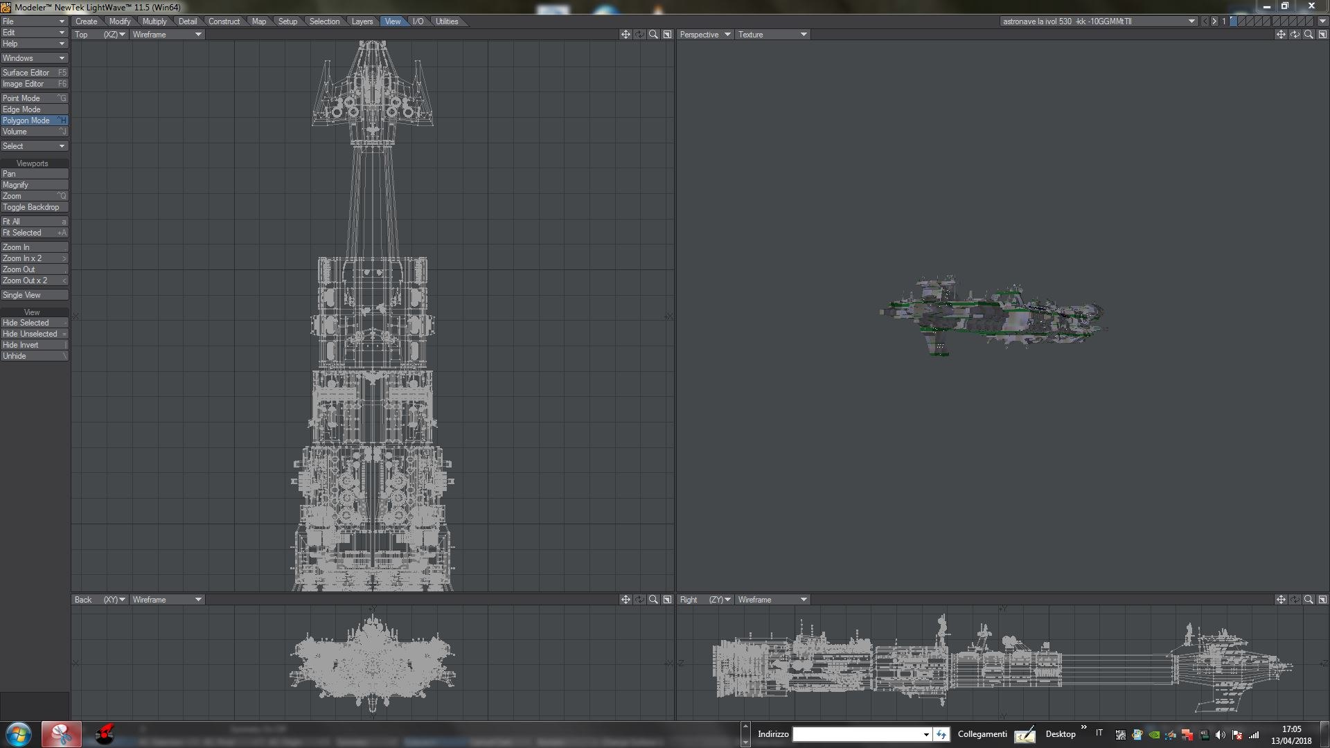Viewport: 1330px width, 748px height.
Task: Enable Edge Mode
Action: coord(34,109)
